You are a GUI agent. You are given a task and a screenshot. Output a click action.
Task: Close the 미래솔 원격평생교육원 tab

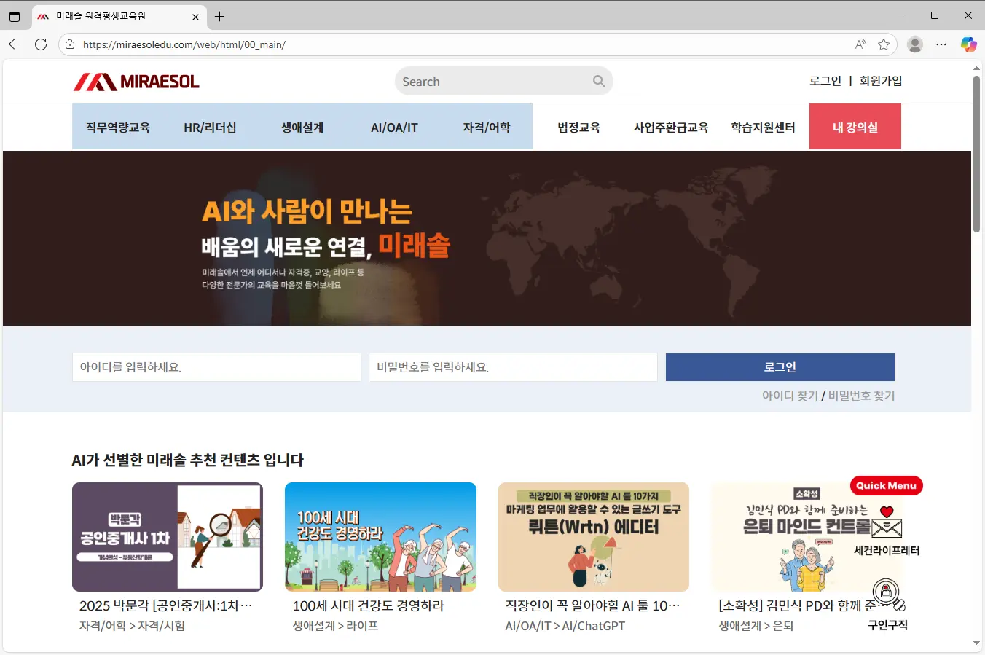tap(195, 16)
